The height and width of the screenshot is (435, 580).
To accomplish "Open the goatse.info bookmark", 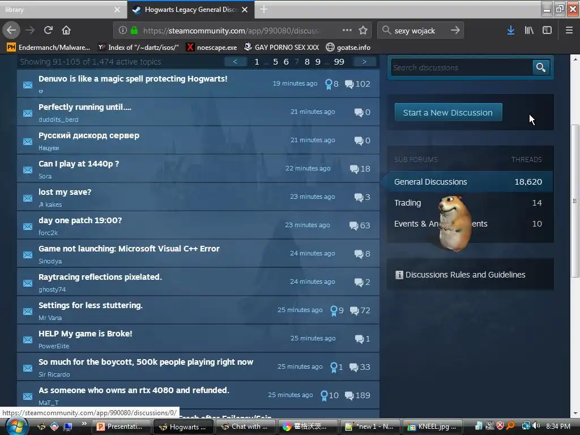I will (x=348, y=48).
